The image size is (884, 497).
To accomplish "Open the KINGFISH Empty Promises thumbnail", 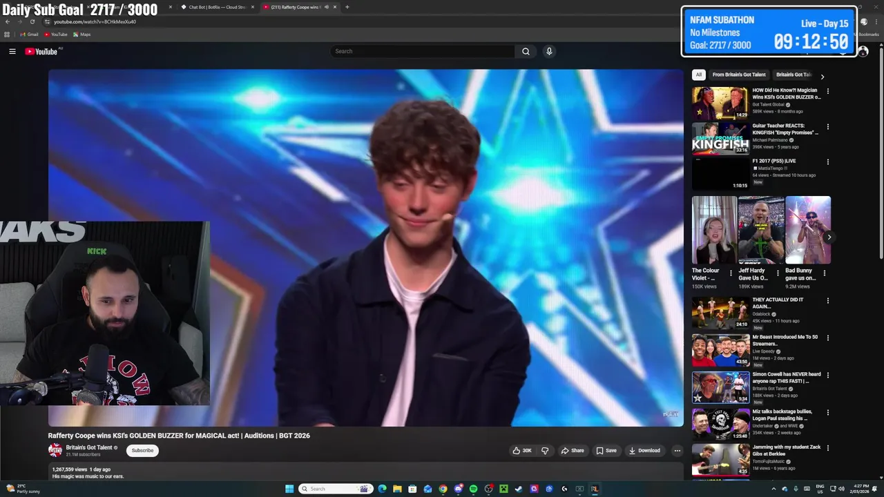I will coord(720,139).
